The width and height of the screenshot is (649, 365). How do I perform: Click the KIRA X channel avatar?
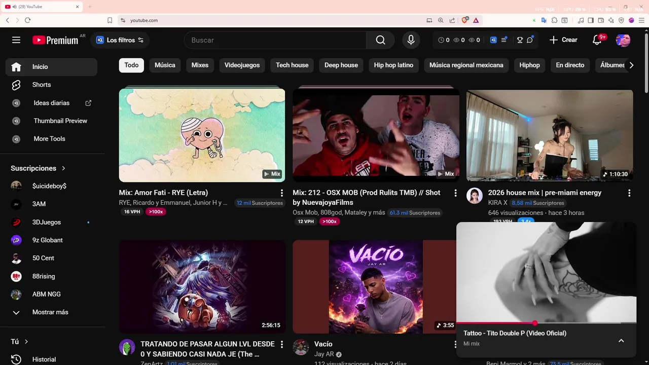(475, 196)
